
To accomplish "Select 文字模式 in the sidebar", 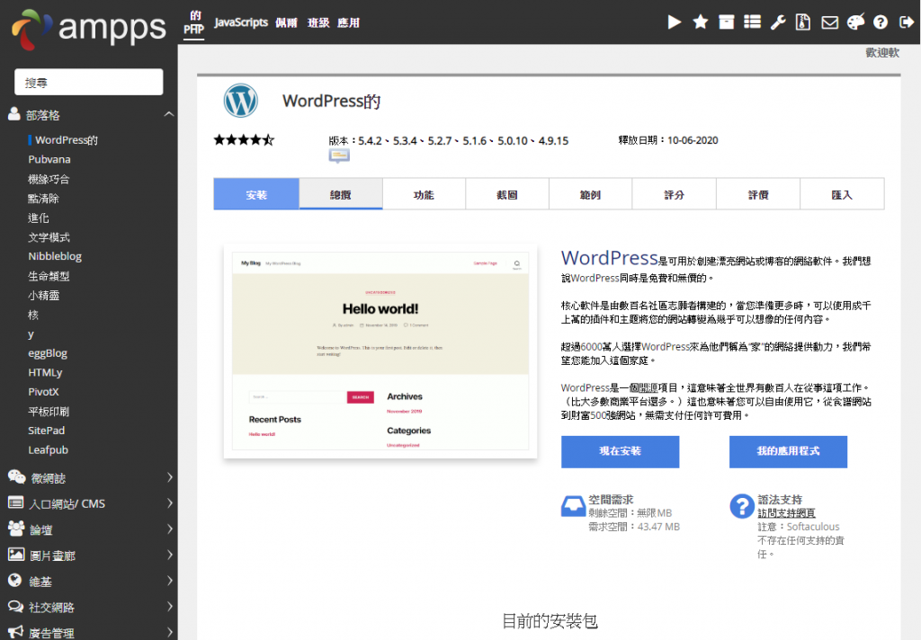I will coord(49,236).
